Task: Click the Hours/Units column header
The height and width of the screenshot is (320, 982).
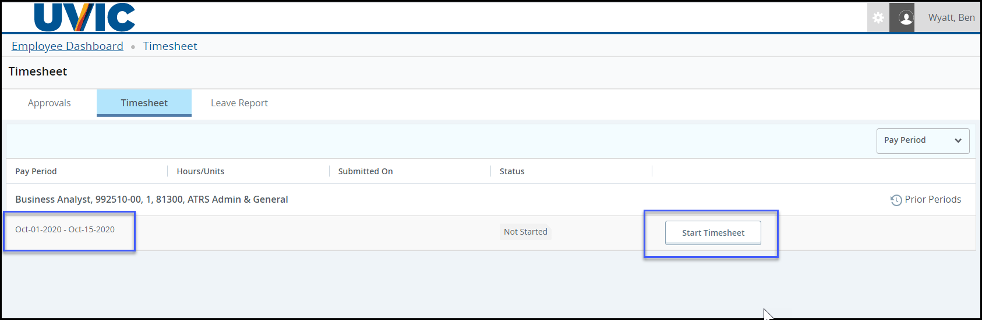Action: coord(200,171)
